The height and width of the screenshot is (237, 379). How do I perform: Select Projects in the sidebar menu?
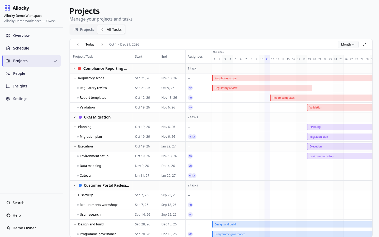tap(31, 61)
